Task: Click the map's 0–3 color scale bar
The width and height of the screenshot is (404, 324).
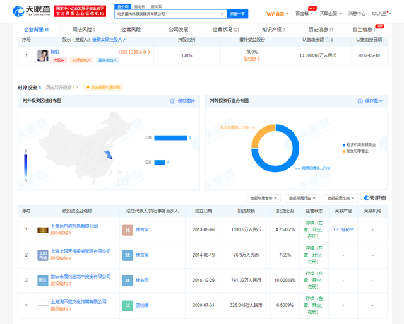Action: [25, 166]
